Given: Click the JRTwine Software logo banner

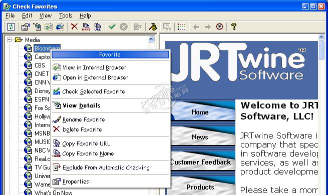Looking at the screenshot, I should (x=241, y=70).
